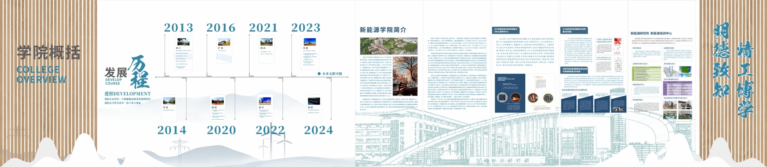Click the 未来无限可能 text
Screen dimensions: 767x167
point(332,74)
